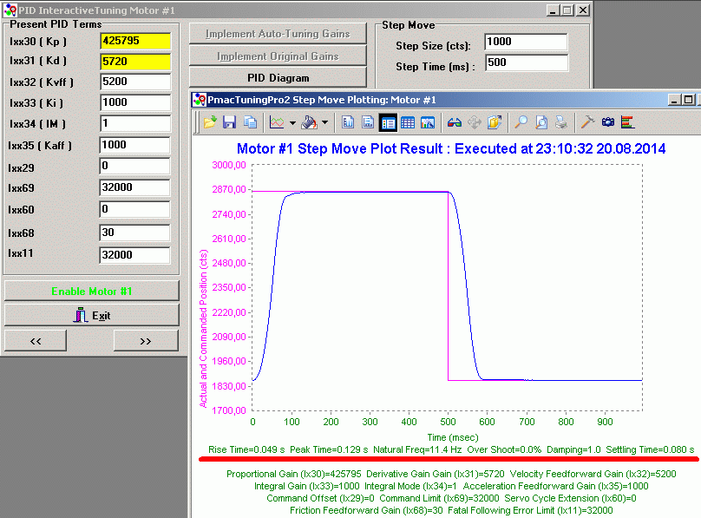Screen dimensions: 701x518
Task: Click the bar chart document icon
Action: [x=347, y=122]
